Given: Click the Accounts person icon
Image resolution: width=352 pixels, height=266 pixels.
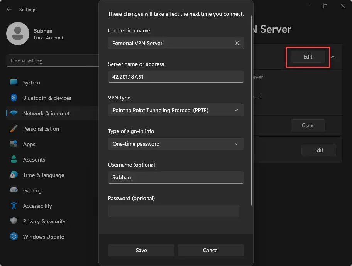Looking at the screenshot, I should (x=14, y=160).
